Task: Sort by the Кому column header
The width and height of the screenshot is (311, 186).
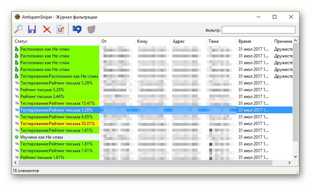Action: (x=152, y=41)
